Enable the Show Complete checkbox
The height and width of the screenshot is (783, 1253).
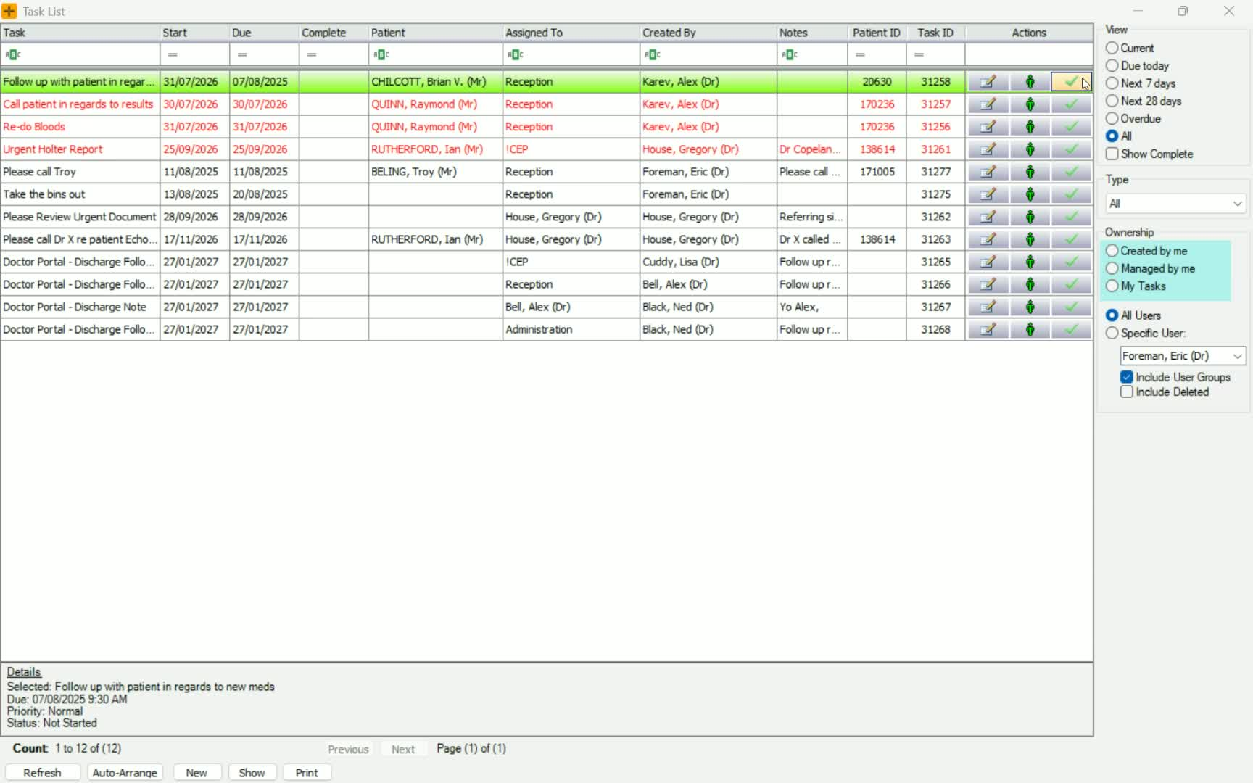(1112, 154)
